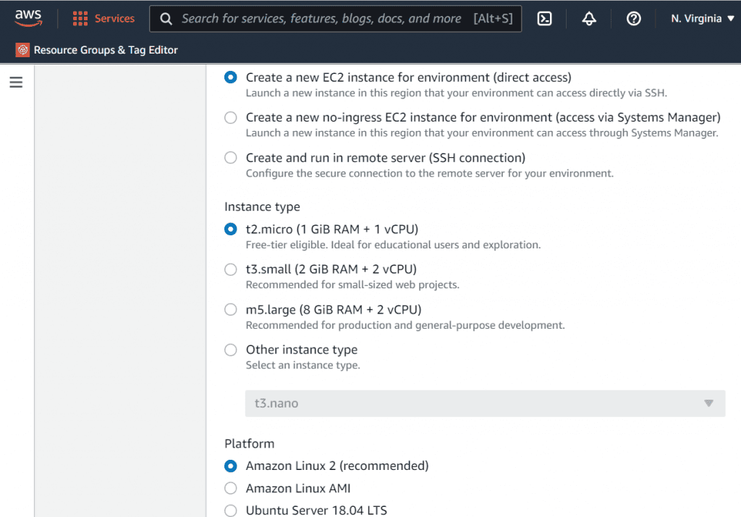Choose Create and run in remote server

[x=231, y=158]
